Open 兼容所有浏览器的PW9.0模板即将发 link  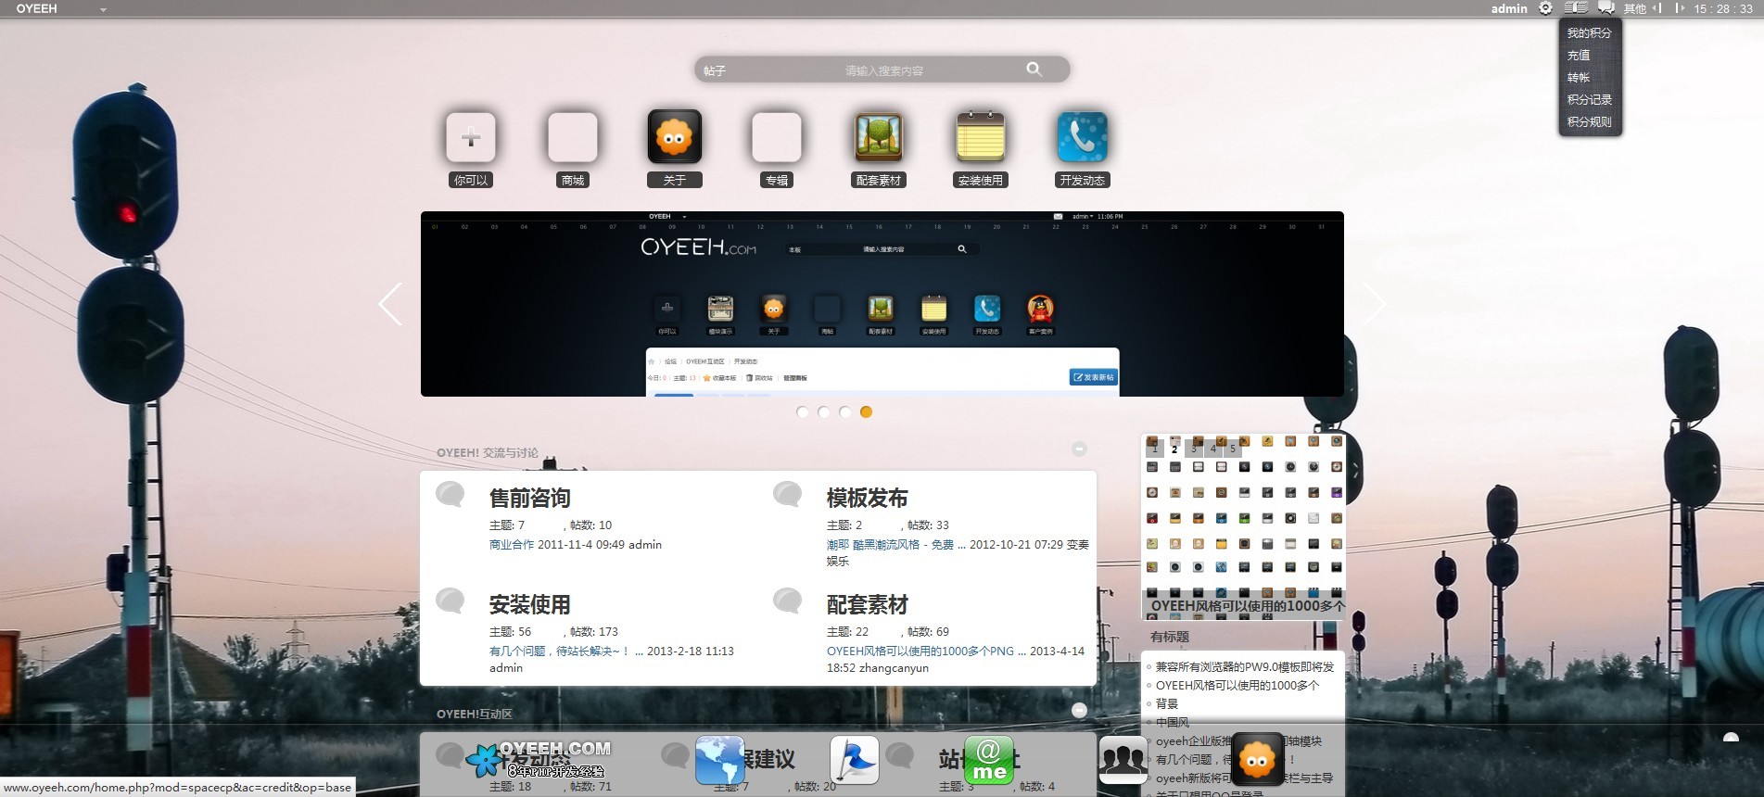click(1244, 666)
